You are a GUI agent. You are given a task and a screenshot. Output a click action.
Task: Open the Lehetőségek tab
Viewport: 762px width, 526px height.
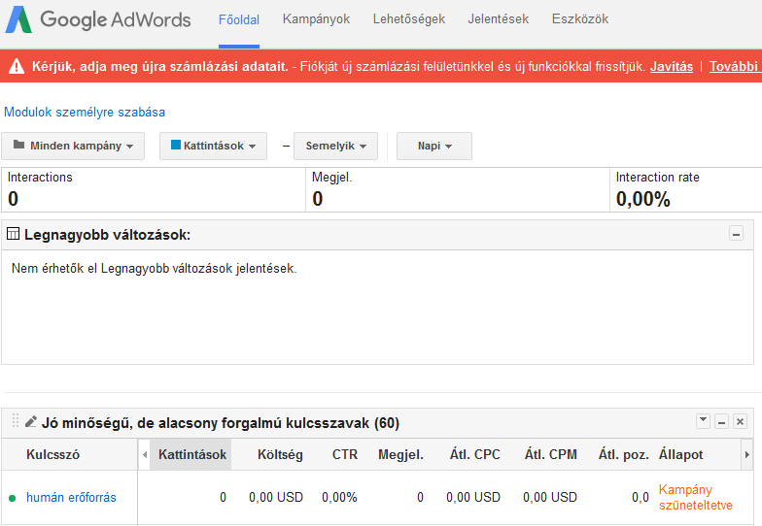[x=408, y=19]
